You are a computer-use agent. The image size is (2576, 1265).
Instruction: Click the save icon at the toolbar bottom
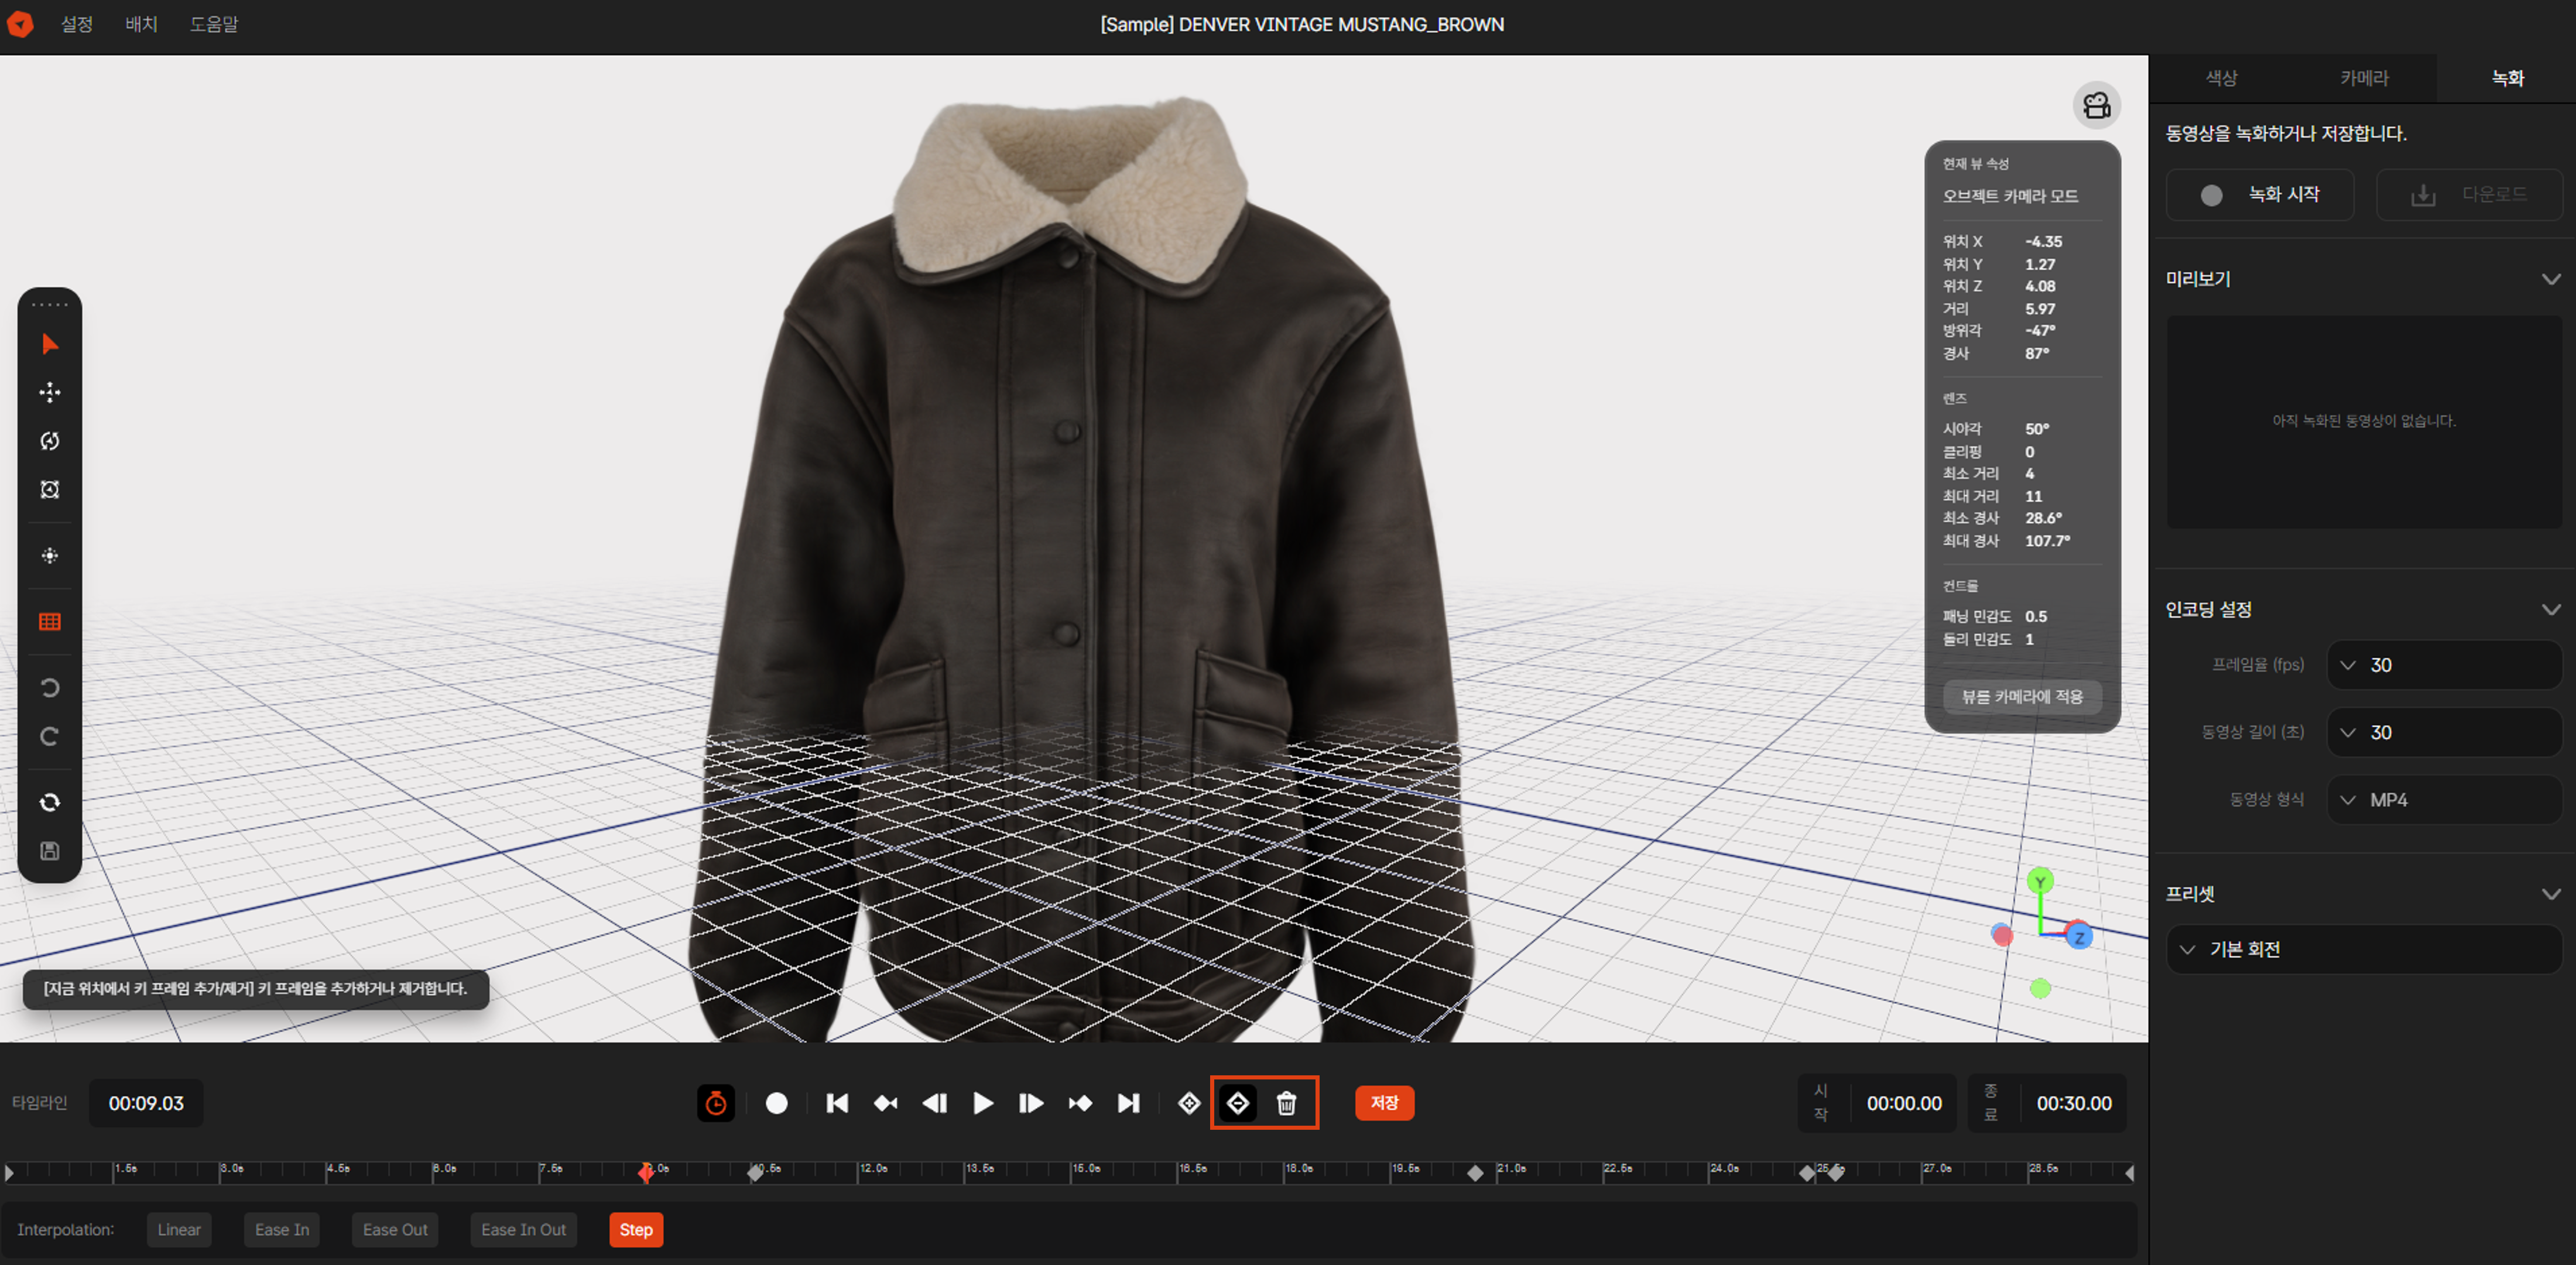(x=49, y=851)
